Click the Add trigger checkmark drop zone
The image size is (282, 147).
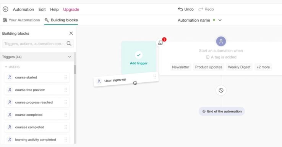139,58
